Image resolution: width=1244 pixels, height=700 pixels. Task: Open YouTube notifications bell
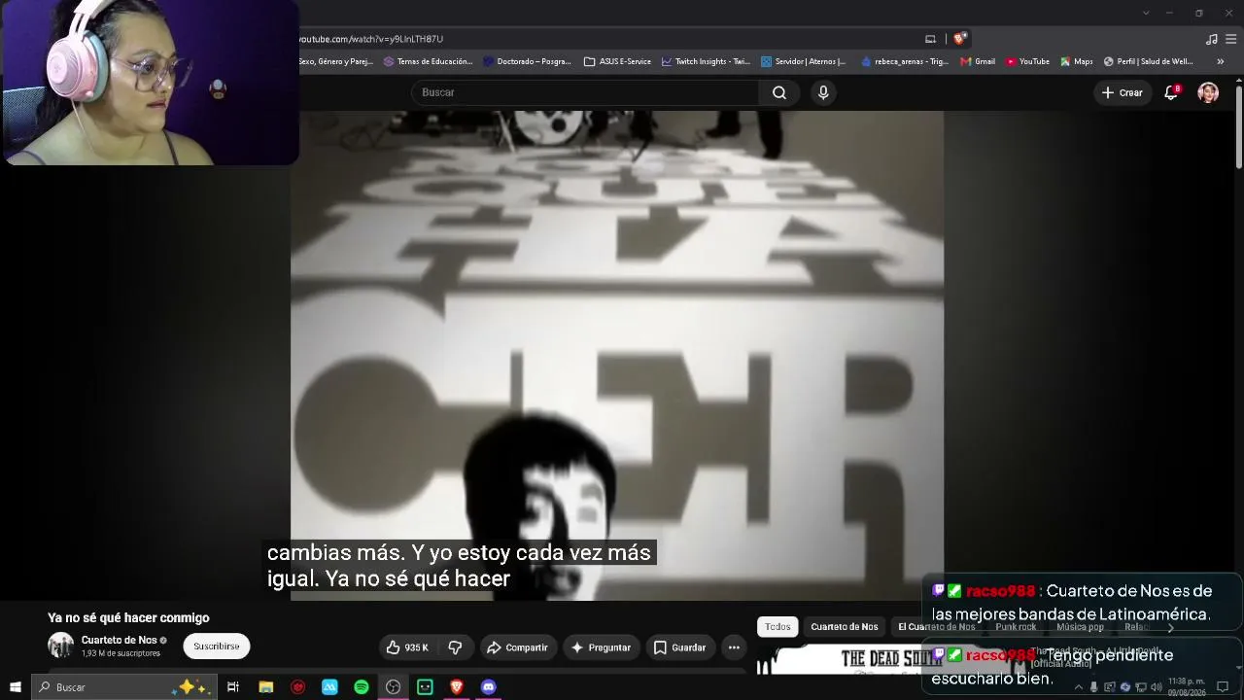1171,92
